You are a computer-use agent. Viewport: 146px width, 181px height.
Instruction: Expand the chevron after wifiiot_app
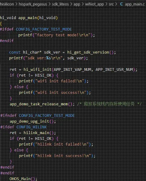coord(106,4)
